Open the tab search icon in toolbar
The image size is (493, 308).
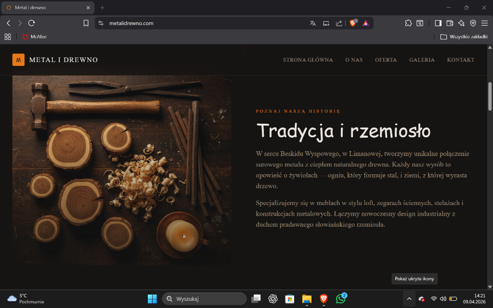420,23
